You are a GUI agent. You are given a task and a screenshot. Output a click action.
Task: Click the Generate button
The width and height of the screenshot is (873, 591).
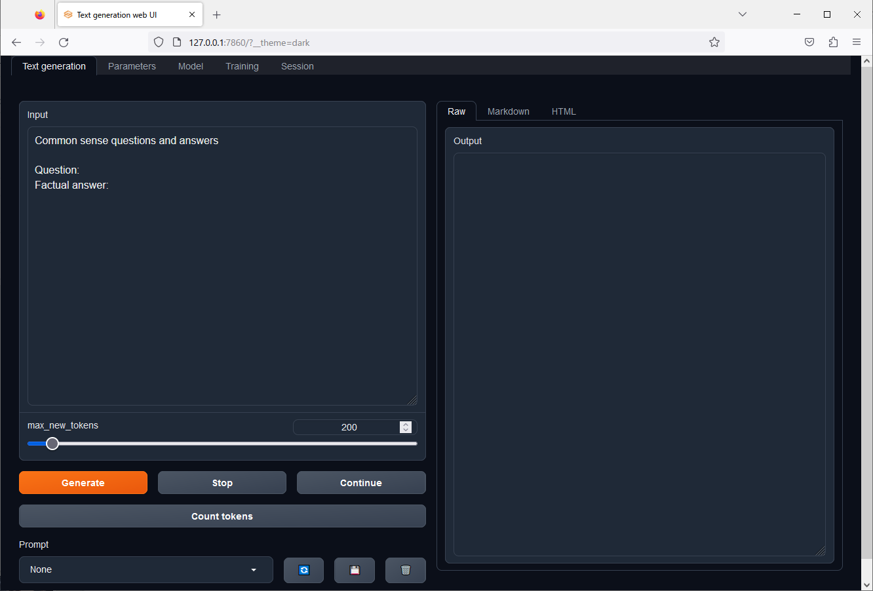[x=83, y=482]
